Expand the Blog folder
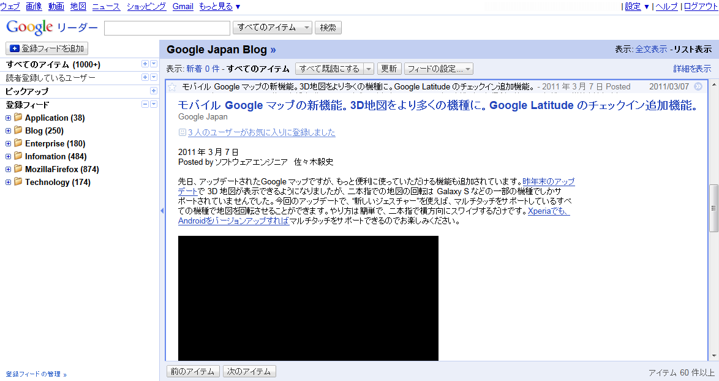This screenshot has height=381, width=719. pos(8,130)
